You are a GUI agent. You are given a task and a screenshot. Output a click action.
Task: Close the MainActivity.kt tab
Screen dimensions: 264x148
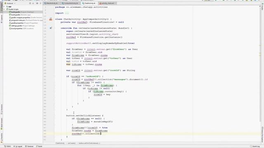[x=59, y=3]
